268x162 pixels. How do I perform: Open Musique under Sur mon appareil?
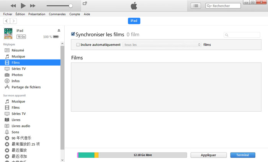point(30,101)
